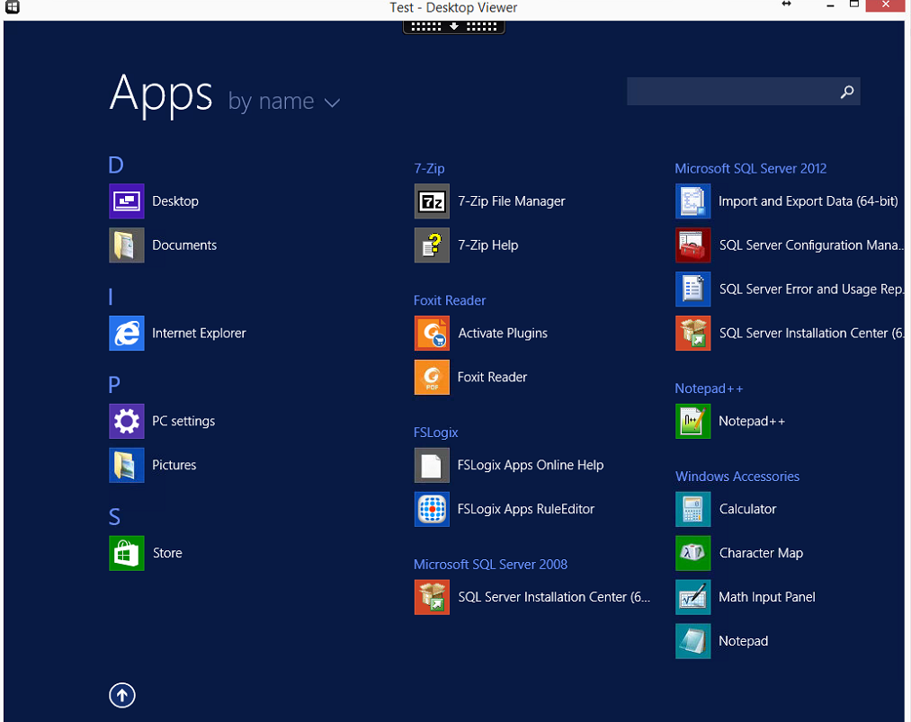
Task: Open SQL Server 2012 Installation Center icon
Action: pyautogui.click(x=693, y=333)
